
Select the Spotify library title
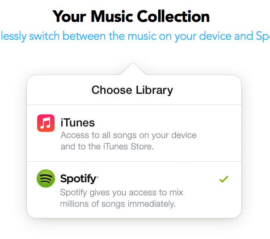79,179
